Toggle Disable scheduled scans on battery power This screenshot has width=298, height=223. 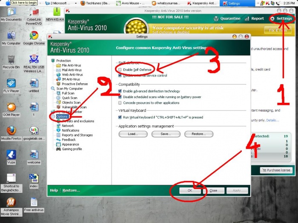point(120,97)
